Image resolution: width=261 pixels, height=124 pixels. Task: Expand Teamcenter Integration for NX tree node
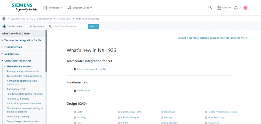tap(2, 40)
